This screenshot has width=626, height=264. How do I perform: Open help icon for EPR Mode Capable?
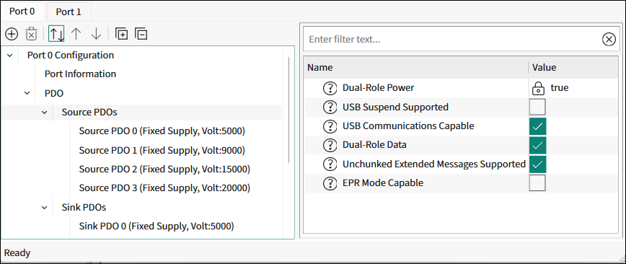pos(330,183)
